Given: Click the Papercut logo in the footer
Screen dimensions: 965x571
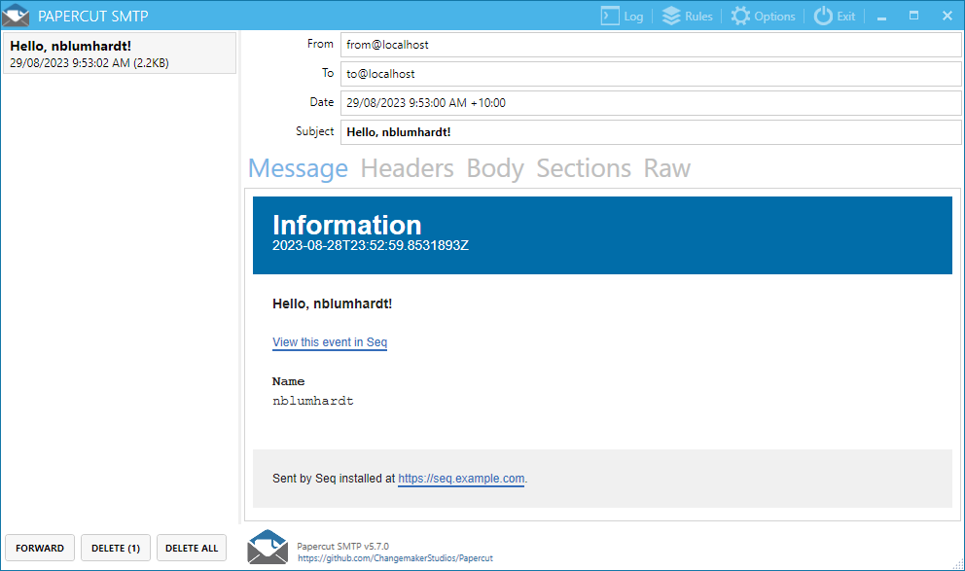Looking at the screenshot, I should click(x=268, y=547).
